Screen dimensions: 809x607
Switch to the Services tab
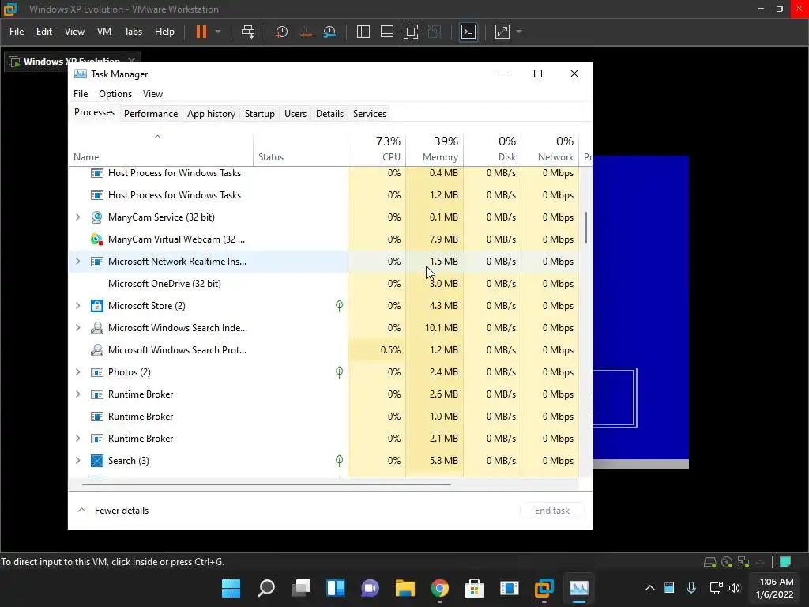(x=370, y=114)
